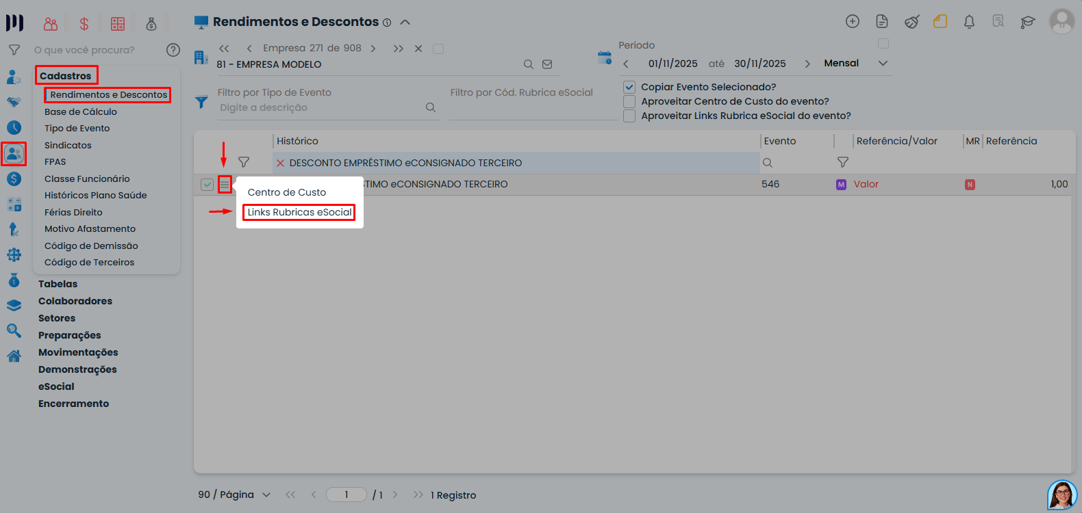Open the support avatar chat icon

(x=1062, y=495)
